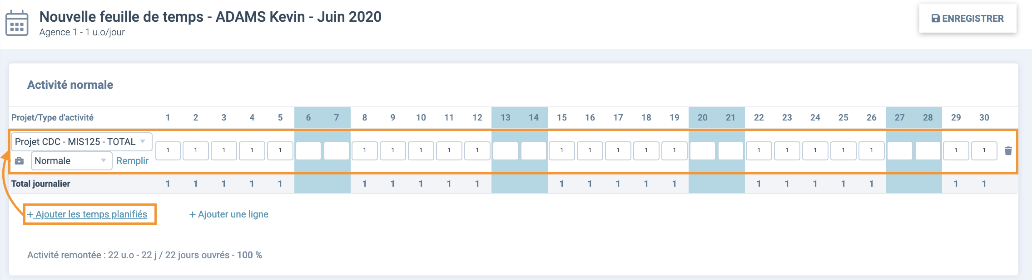Open the Projet CDC - MIS125 - TOTAL dropdown
The height and width of the screenshot is (280, 1032).
point(82,142)
